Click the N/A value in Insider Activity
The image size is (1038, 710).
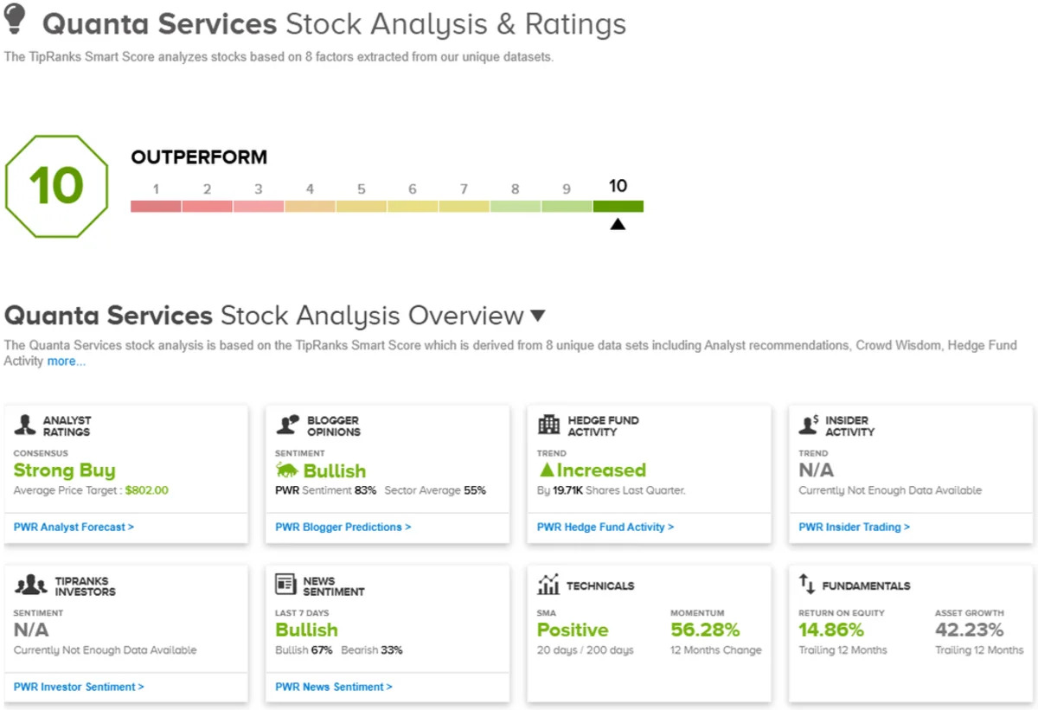[x=817, y=470]
